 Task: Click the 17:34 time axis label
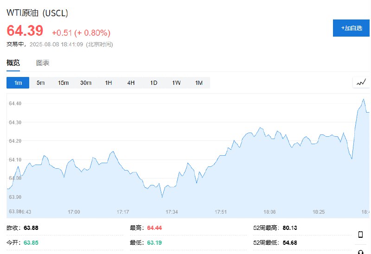(x=172, y=212)
